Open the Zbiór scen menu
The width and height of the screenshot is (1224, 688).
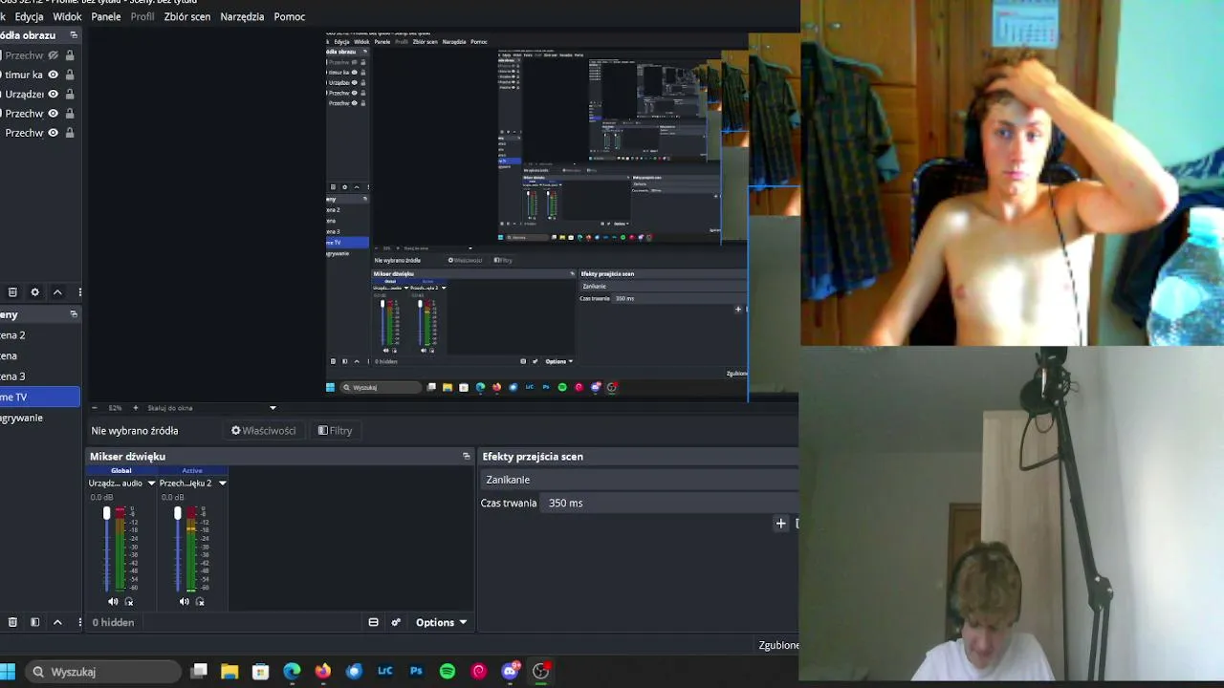tap(187, 16)
